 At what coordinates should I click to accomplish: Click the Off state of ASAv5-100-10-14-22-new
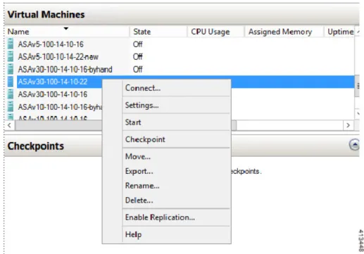coord(138,57)
